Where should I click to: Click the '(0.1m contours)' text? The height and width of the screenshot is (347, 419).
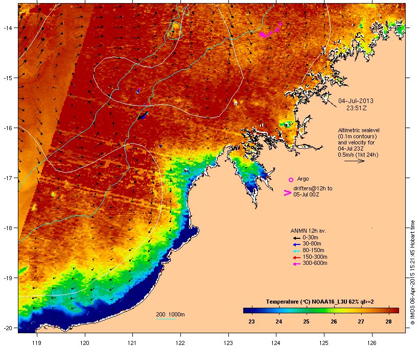[357, 136]
